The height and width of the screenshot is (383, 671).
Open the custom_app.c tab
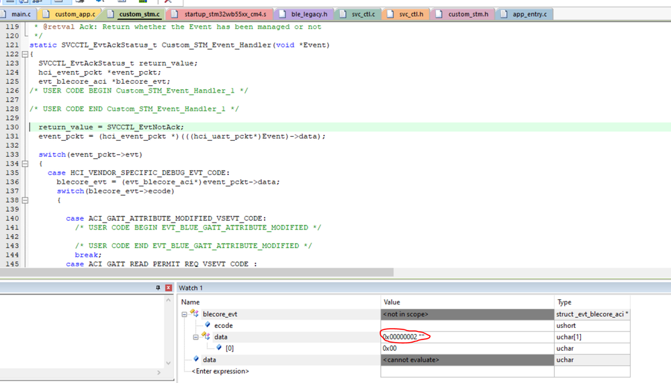(70, 14)
